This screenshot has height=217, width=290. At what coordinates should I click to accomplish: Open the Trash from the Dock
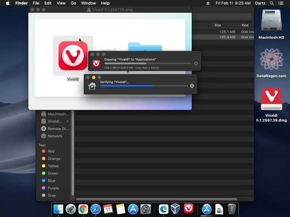point(232,209)
